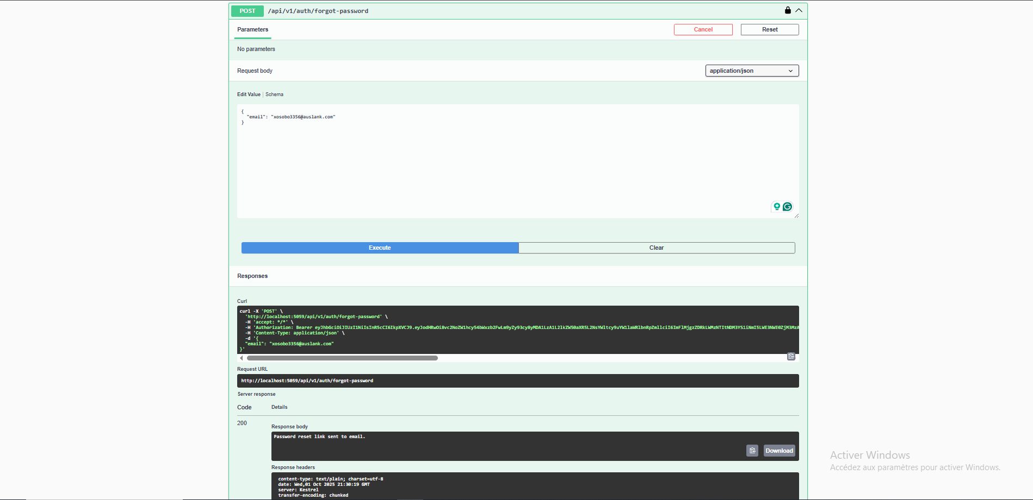
Task: Copy the response body to clipboard
Action: (752, 451)
